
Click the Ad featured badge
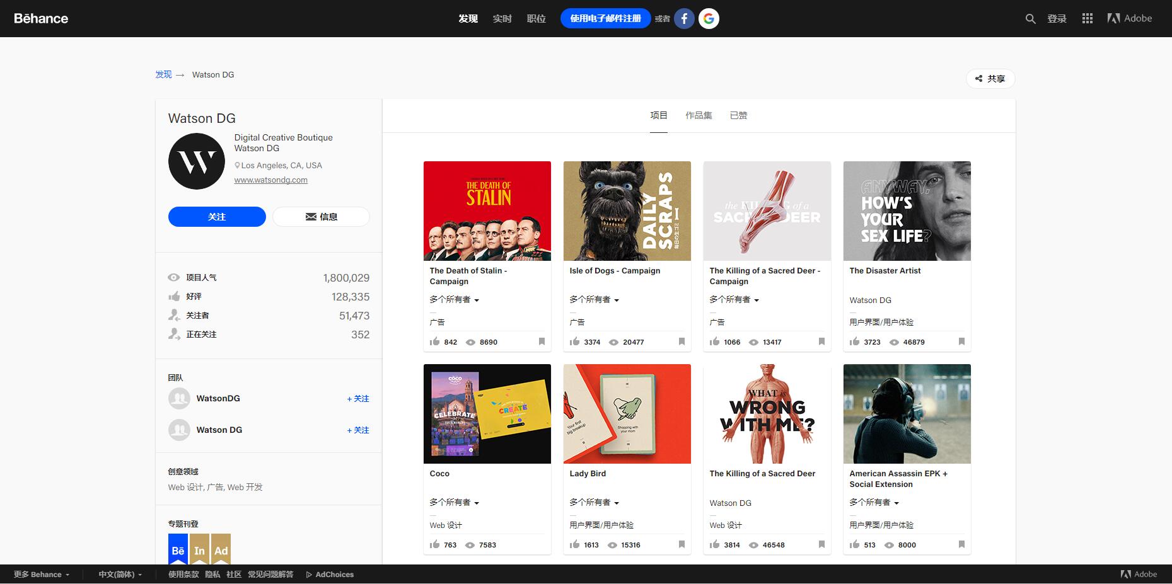click(x=221, y=549)
